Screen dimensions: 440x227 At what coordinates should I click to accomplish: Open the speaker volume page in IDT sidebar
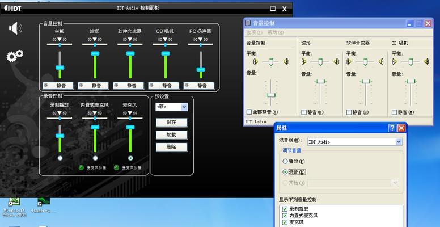(15, 28)
